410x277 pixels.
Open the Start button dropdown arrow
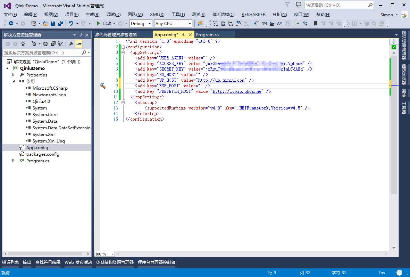click(x=114, y=24)
